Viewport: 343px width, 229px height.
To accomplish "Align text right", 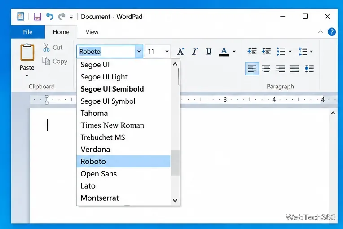I will click(280, 69).
